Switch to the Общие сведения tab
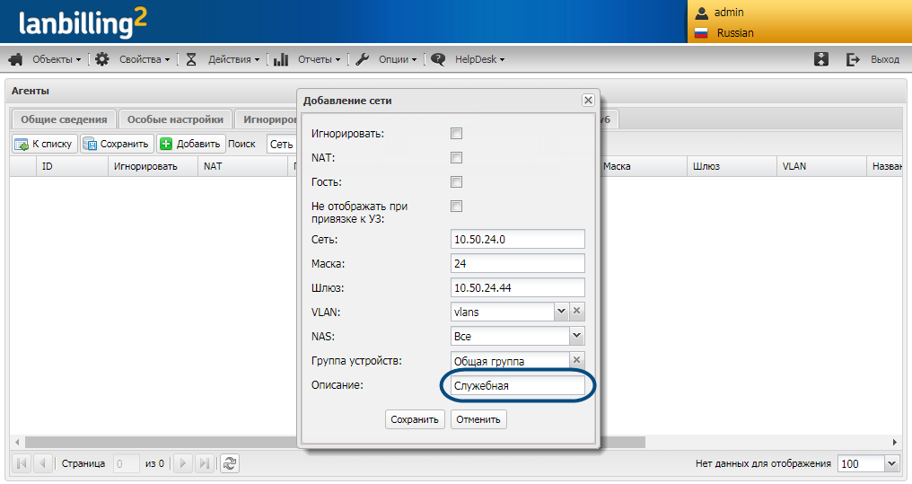The width and height of the screenshot is (912, 484). pyautogui.click(x=64, y=119)
